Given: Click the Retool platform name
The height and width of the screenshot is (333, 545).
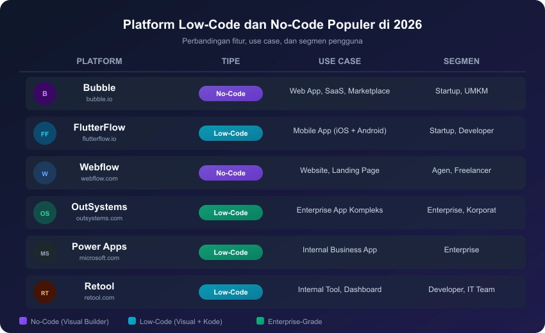Looking at the screenshot, I should click(x=99, y=286).
